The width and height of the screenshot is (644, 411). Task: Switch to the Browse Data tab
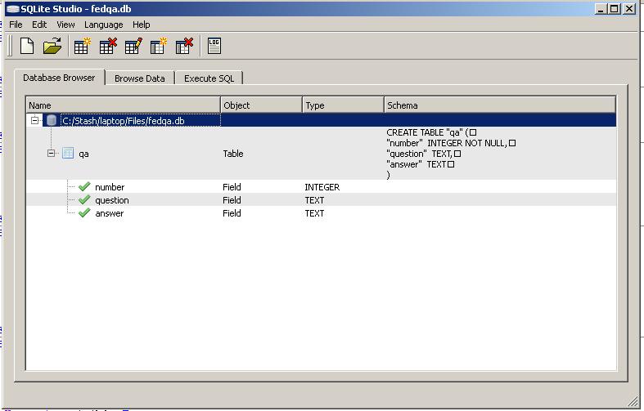[140, 78]
